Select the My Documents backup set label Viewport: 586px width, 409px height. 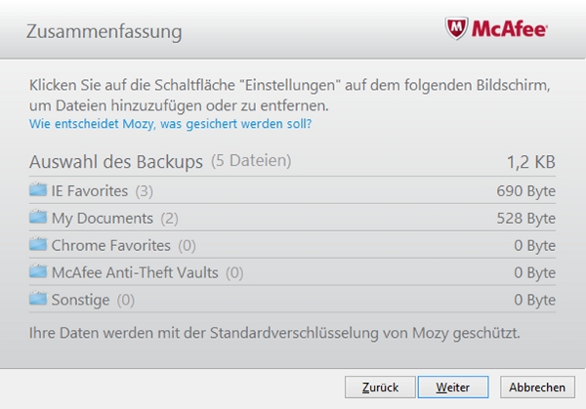pyautogui.click(x=103, y=219)
